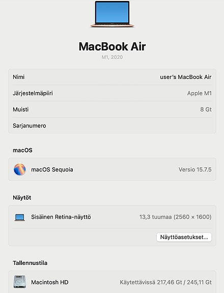This screenshot has height=293, width=224.
Task: Click the MacBook Air laptop image
Action: [x=112, y=14]
